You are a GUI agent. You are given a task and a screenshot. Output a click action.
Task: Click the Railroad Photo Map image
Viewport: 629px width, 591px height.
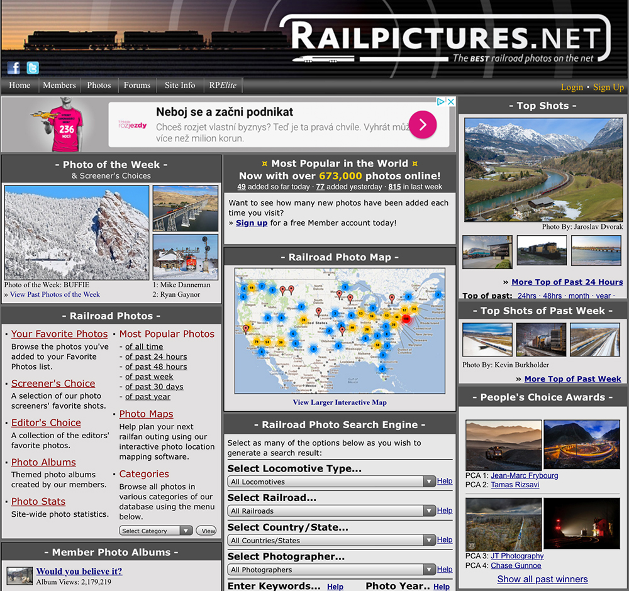(x=340, y=331)
